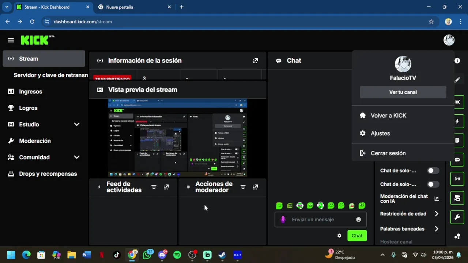Open WhatsApp from the taskbar

[x=147, y=255]
